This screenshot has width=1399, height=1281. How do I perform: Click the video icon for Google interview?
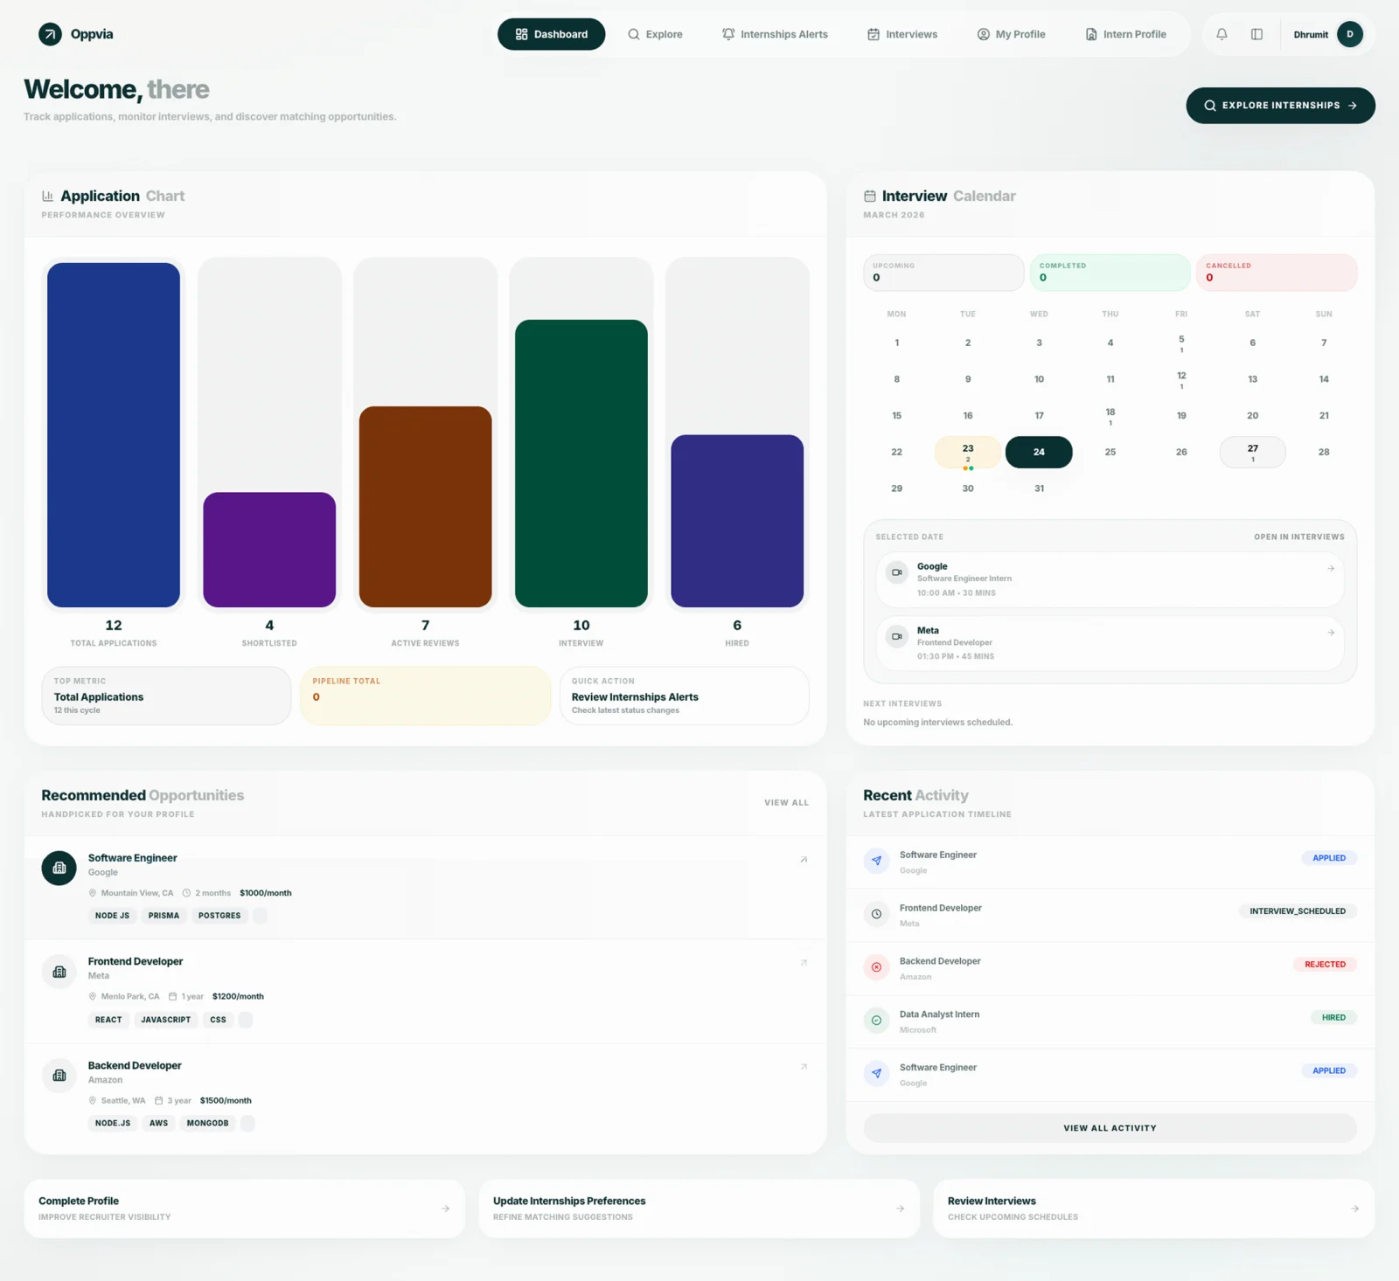896,572
